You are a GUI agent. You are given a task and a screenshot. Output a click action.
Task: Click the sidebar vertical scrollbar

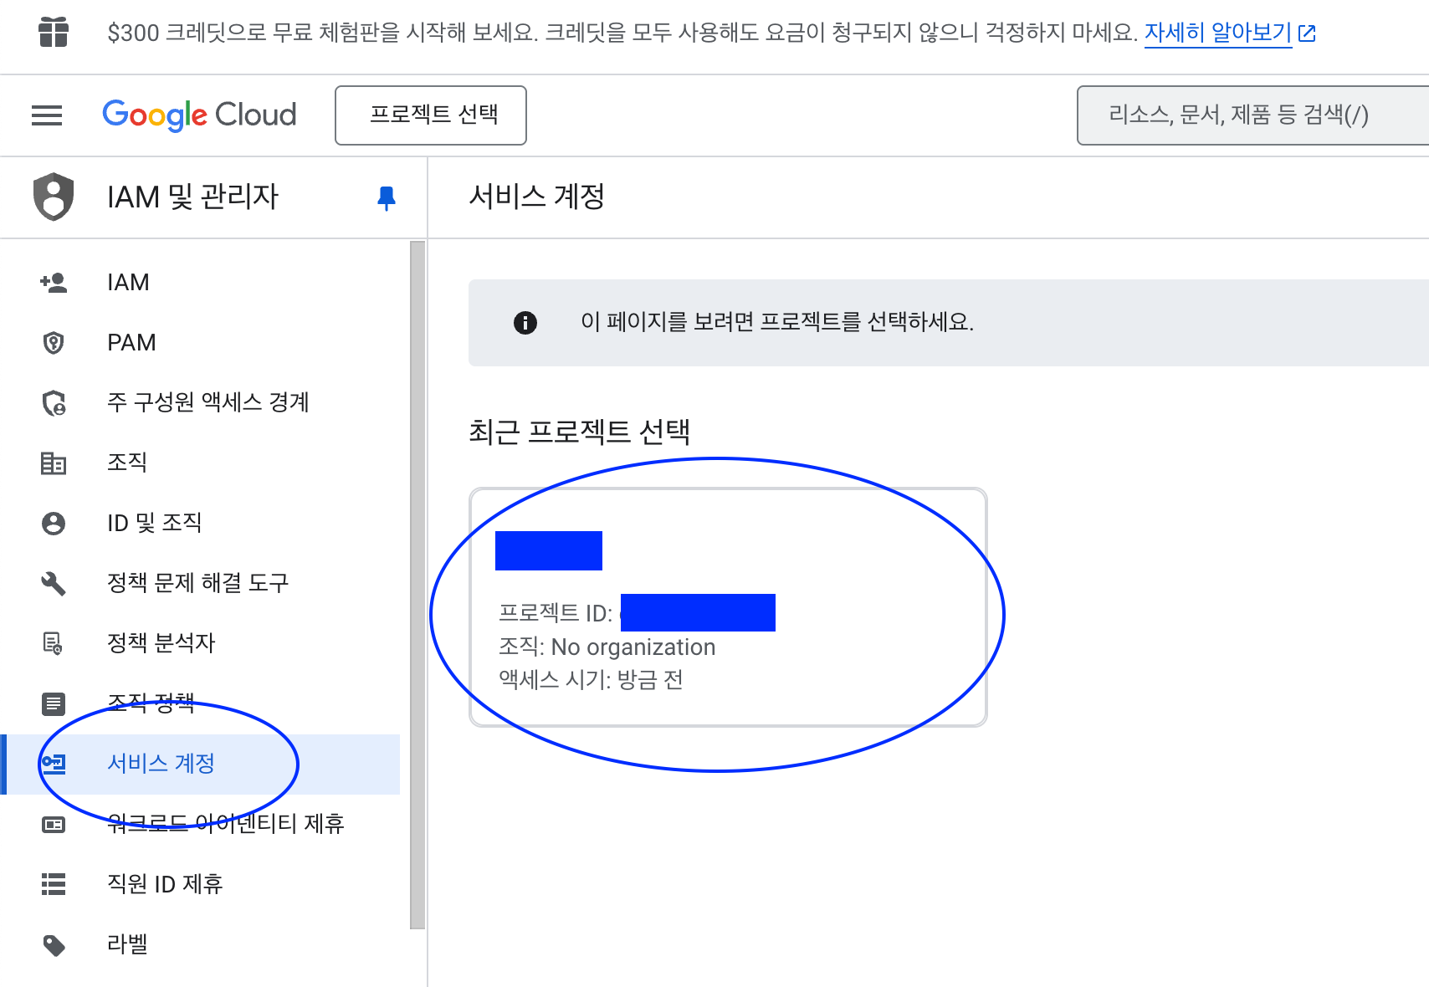pos(417,585)
